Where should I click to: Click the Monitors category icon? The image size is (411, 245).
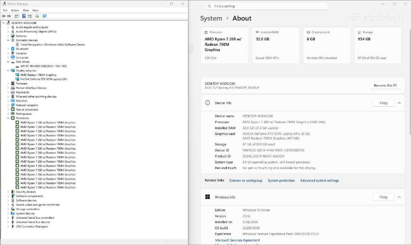pos(13,101)
